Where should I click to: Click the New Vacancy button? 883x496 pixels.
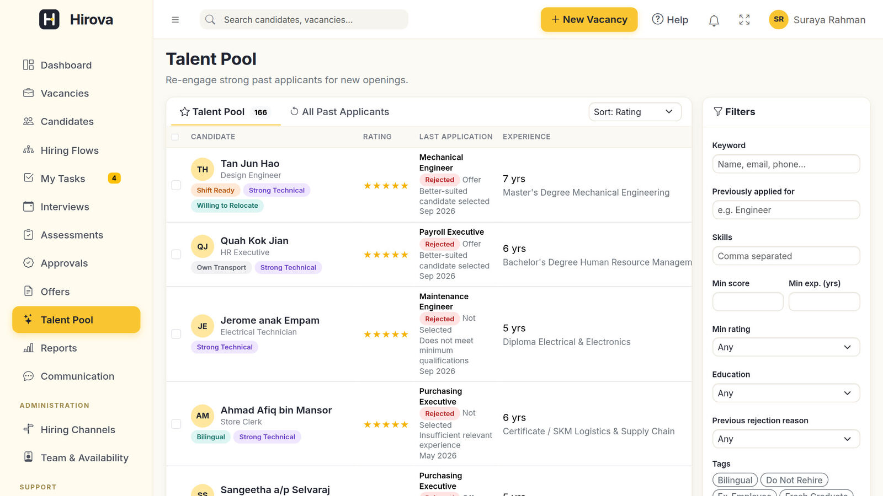coord(589,20)
